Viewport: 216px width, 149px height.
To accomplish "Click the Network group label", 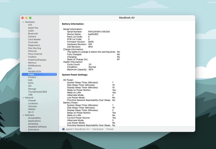I will coord(29,98).
